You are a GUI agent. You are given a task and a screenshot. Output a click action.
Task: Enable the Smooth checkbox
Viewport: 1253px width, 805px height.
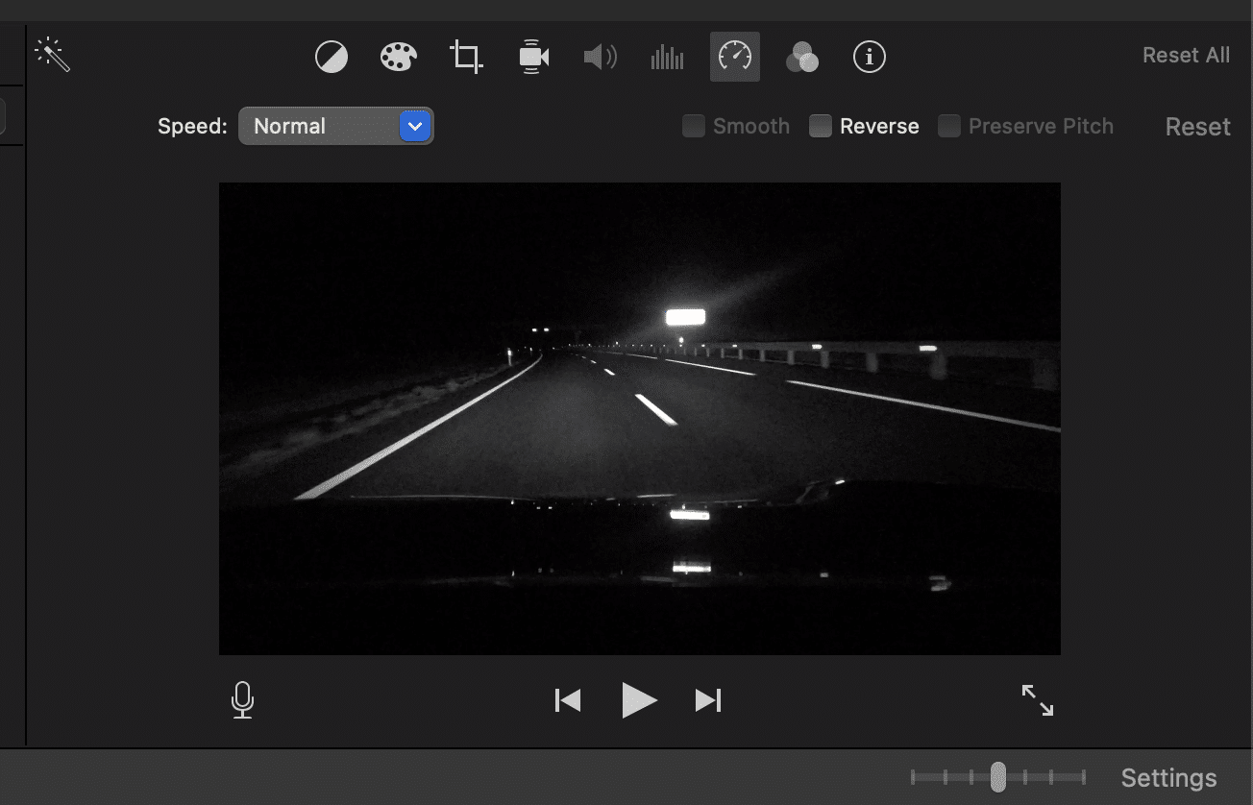point(694,126)
